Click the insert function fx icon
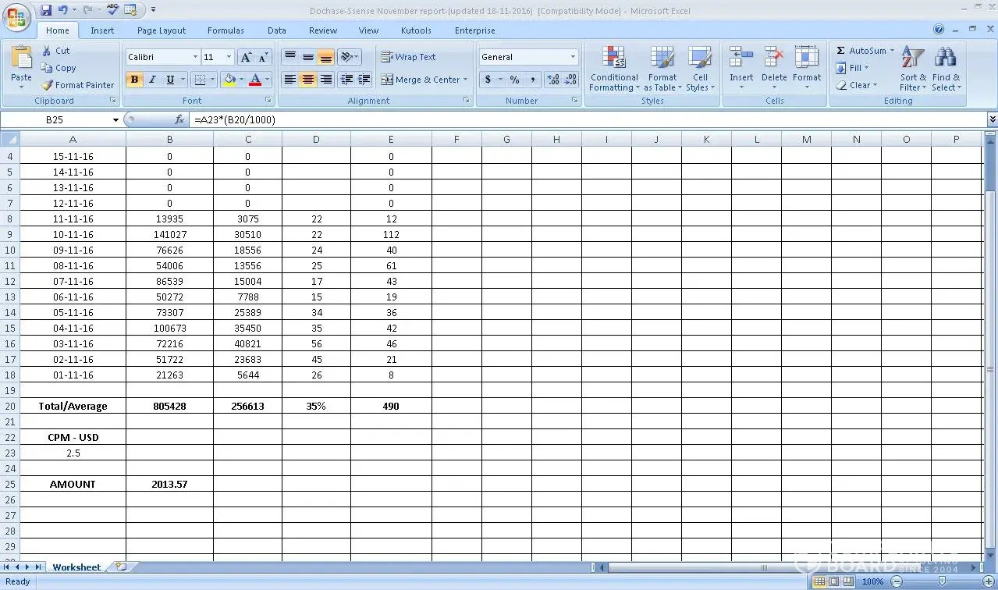This screenshot has width=998, height=590. (179, 120)
